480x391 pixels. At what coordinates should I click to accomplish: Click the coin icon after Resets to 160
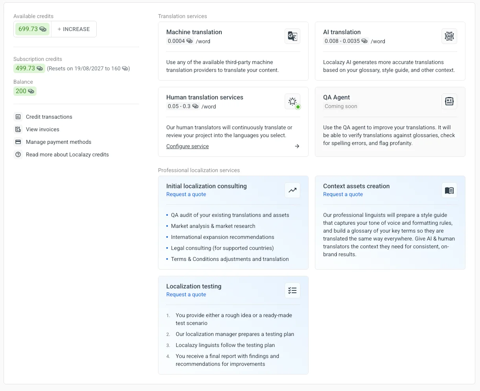[x=125, y=68]
